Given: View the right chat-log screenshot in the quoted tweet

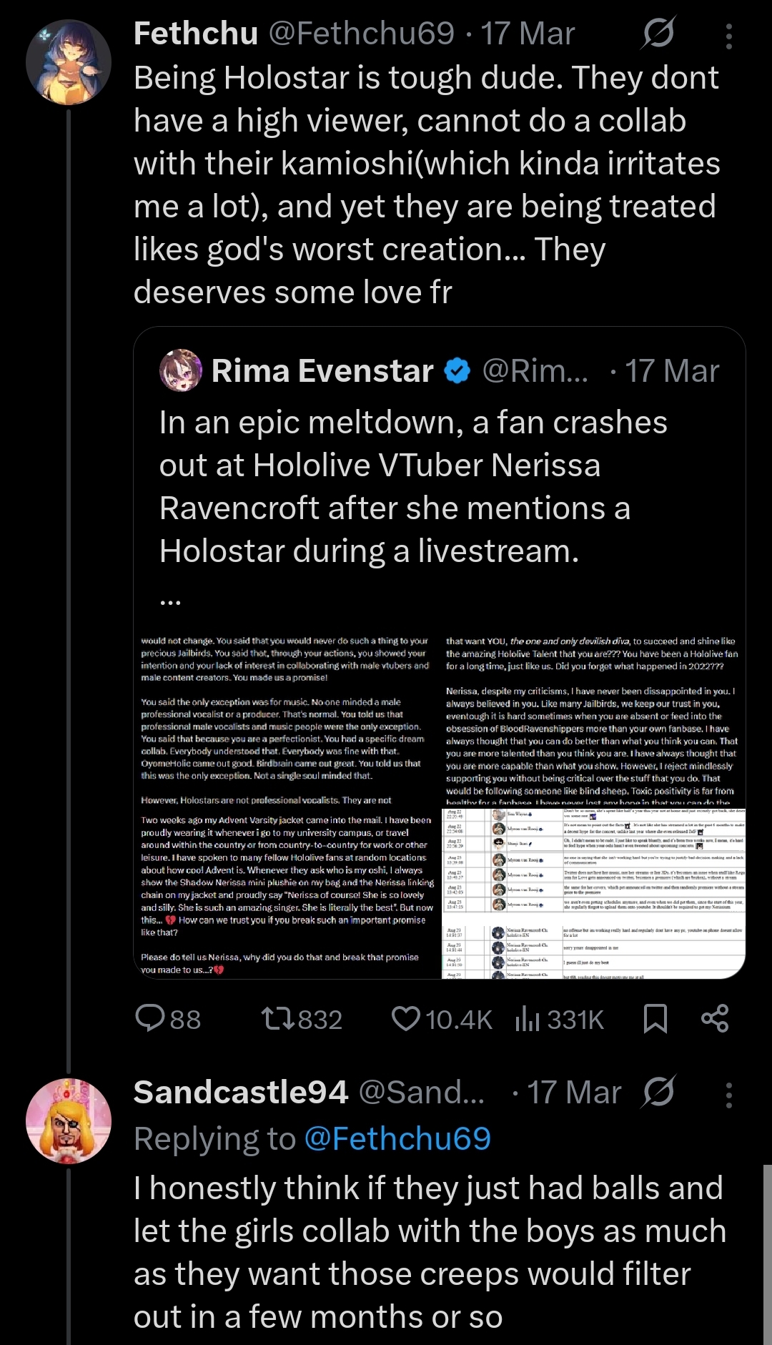Looking at the screenshot, I should 594,893.
